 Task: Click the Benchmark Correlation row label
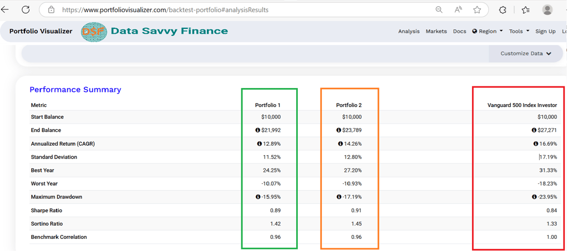[x=59, y=237]
